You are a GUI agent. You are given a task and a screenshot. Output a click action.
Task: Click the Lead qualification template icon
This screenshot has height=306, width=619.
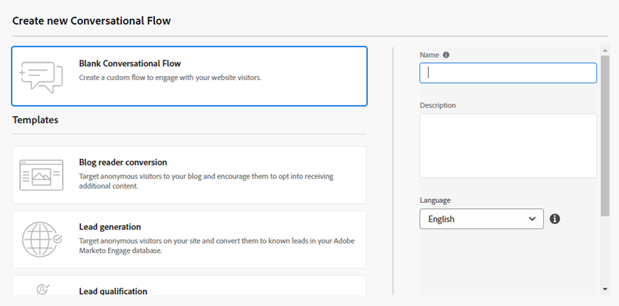tap(41, 290)
